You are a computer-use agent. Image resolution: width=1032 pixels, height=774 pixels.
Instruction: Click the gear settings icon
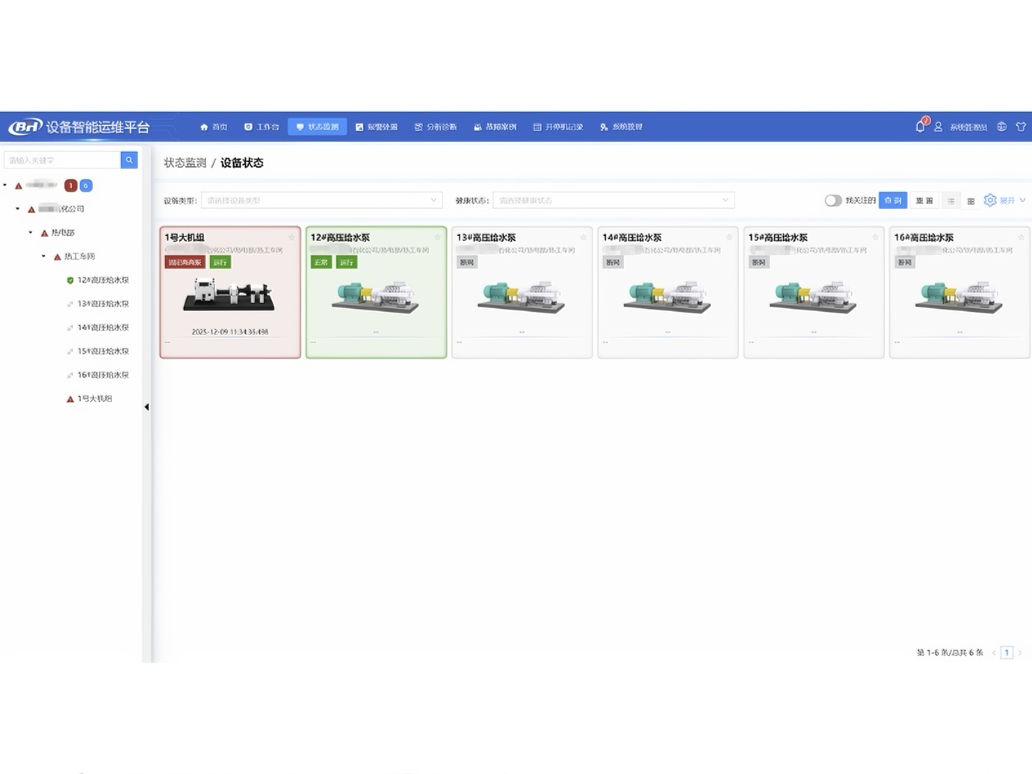(x=990, y=200)
